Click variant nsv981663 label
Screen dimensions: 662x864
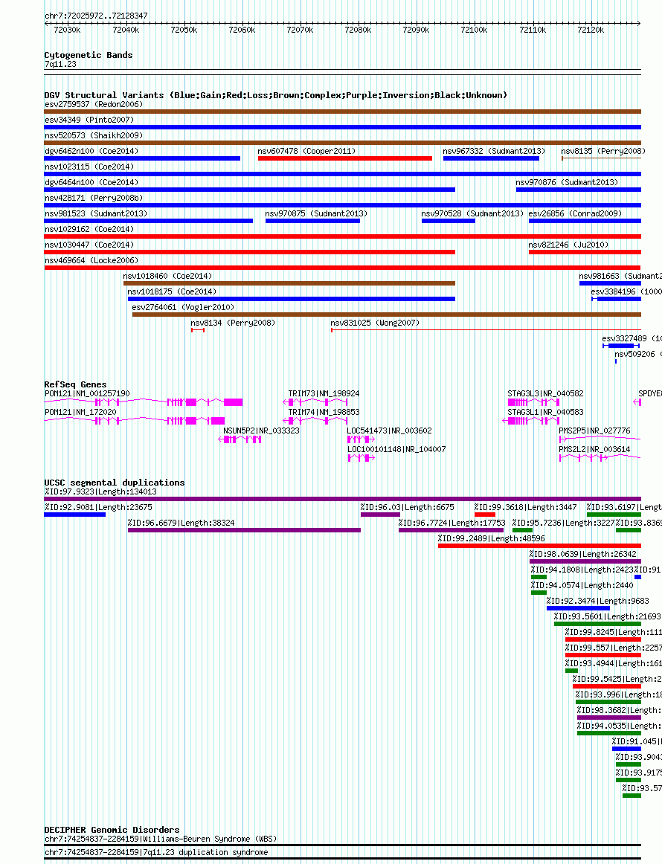click(x=620, y=276)
